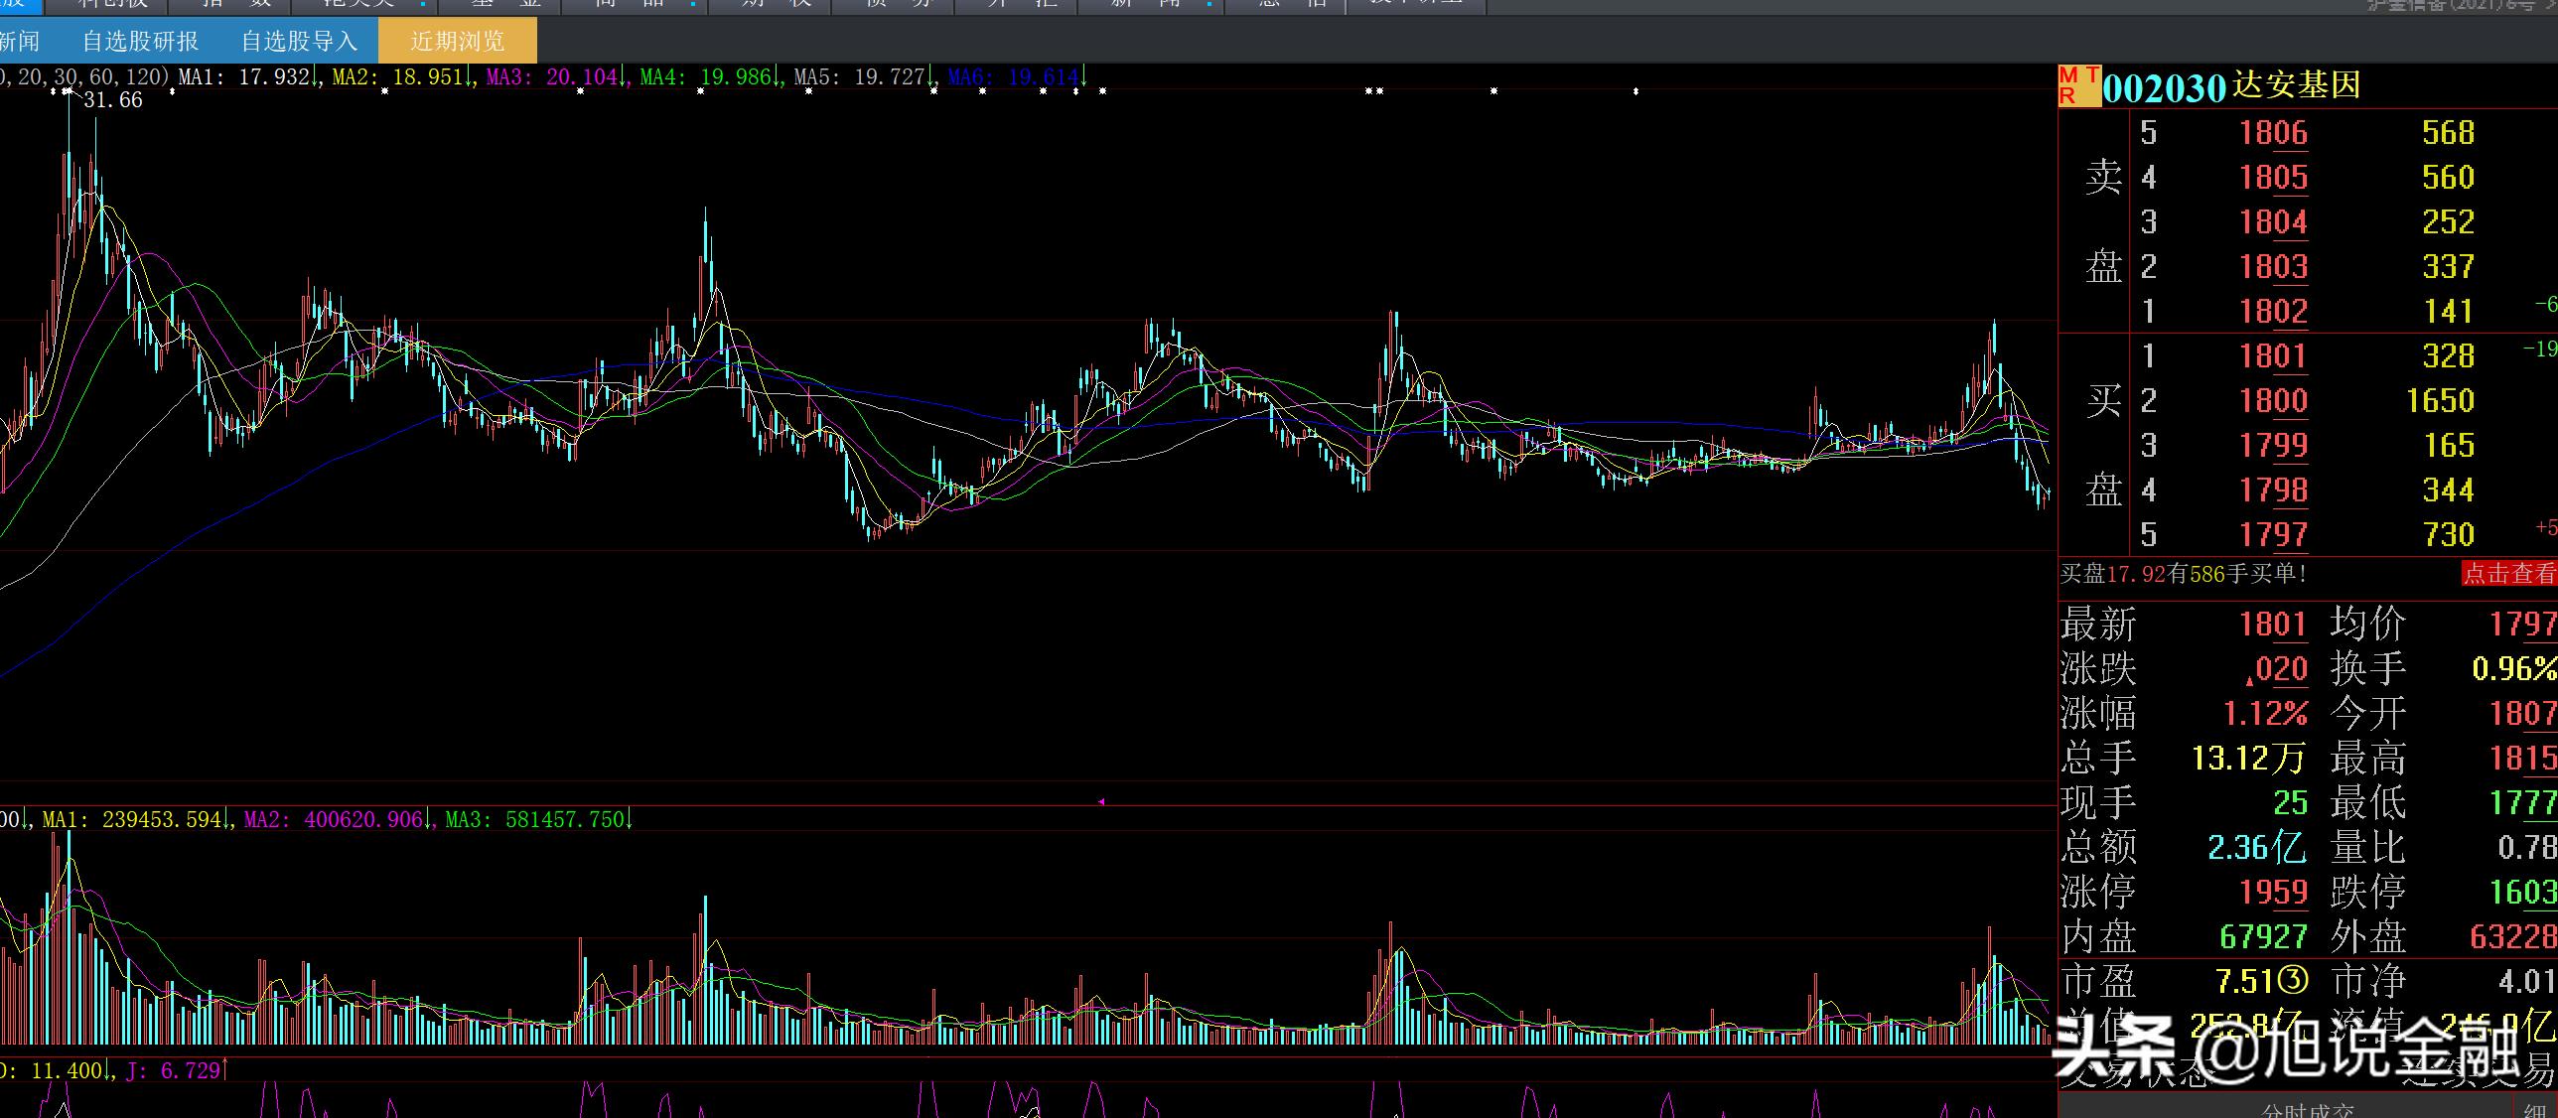Open the 近期浏览 tab

pyautogui.click(x=458, y=42)
